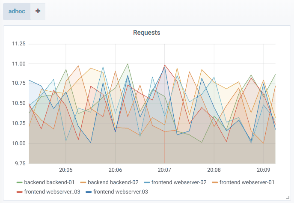The width and height of the screenshot is (294, 203).
Task: Click light blue swatch for frontend webserver-02
Action: coord(146,182)
